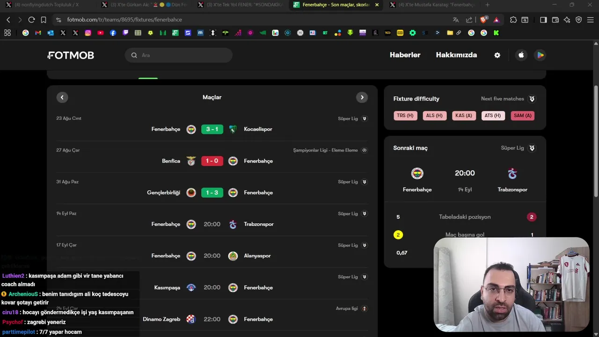Click the Tabeladaki pozisyon stat label
Viewport: 599px width, 337px height.
click(x=465, y=217)
